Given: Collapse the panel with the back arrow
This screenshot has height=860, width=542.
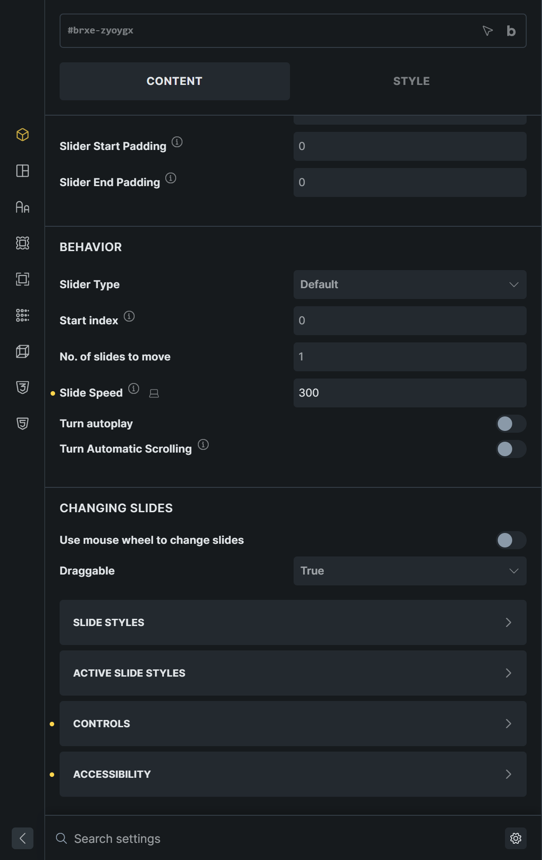Looking at the screenshot, I should (23, 838).
